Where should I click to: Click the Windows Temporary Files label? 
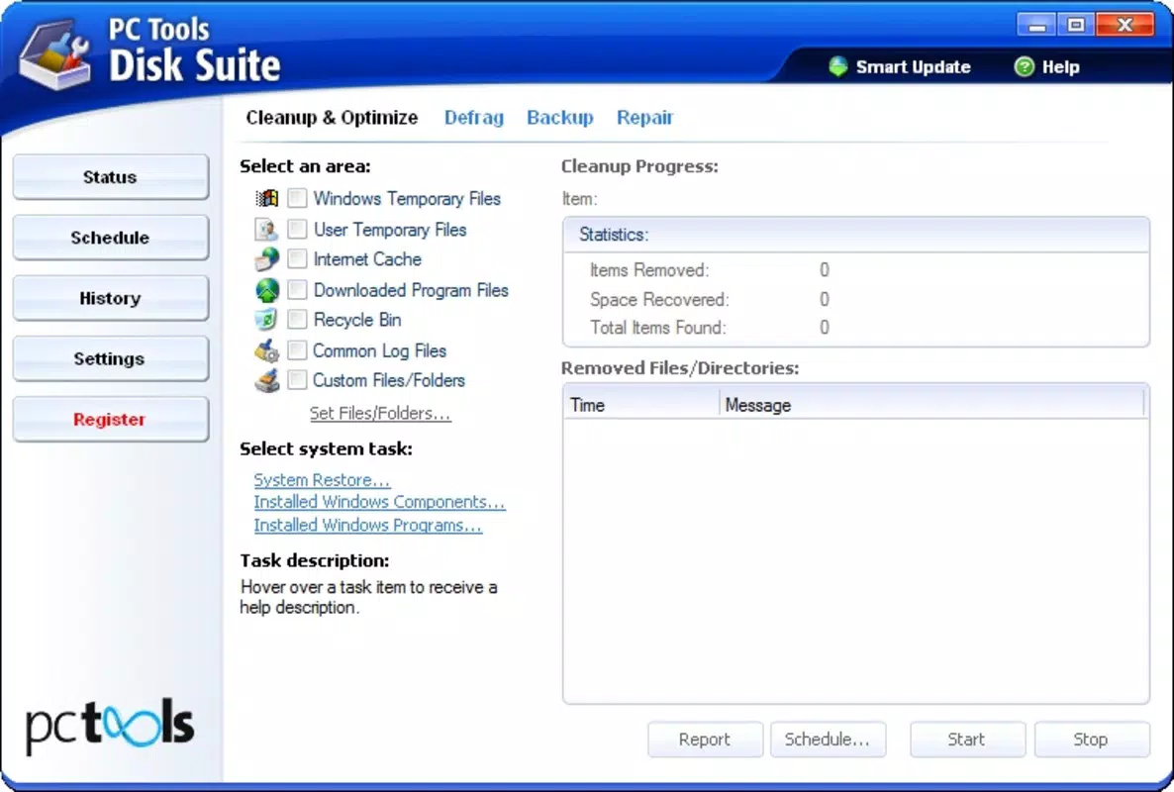[407, 198]
